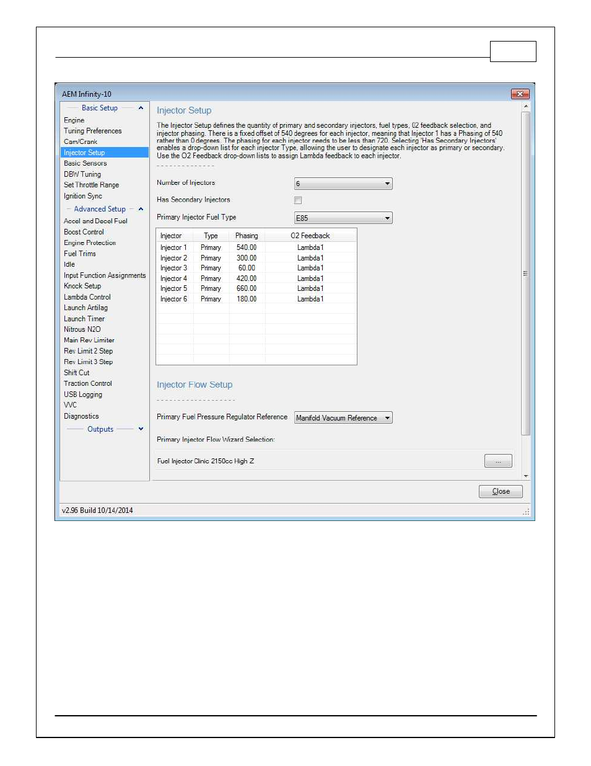Click the right panel scroll up arrow
This screenshot has height=766, width=591.
tap(526, 107)
